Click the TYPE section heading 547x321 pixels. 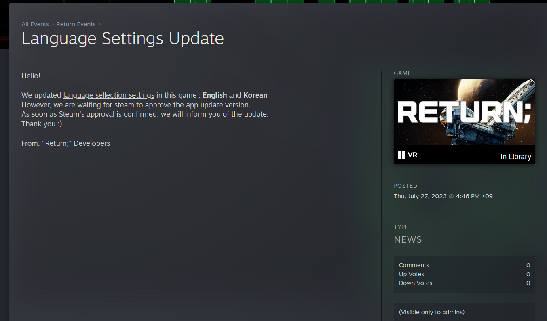(x=401, y=227)
